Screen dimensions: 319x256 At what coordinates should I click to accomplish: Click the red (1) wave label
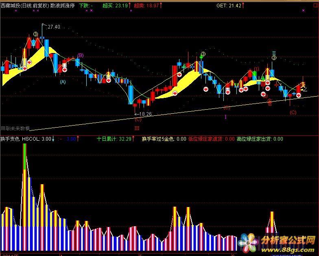coord(256,69)
